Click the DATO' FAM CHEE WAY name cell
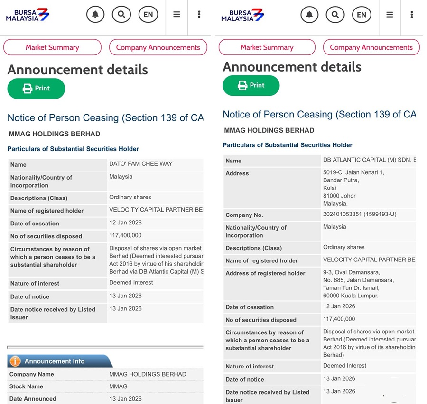427x404 pixels. 141,164
